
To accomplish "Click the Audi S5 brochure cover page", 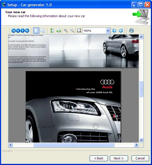I will tap(73, 107).
